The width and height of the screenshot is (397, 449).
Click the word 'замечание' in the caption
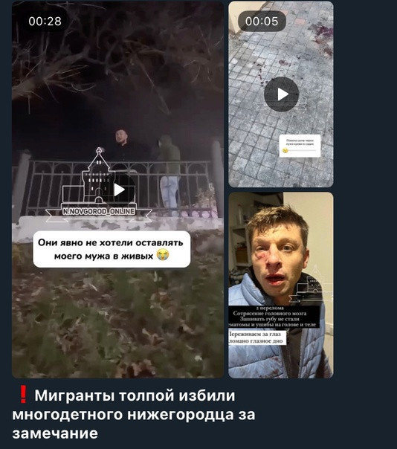[55, 433]
